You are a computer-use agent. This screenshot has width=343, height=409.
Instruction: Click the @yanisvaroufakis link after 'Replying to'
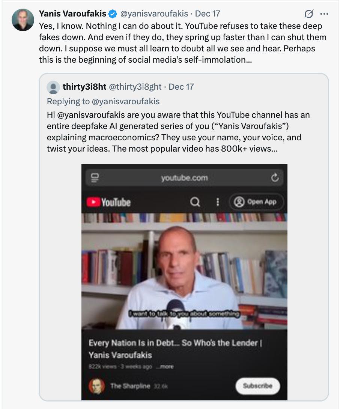[x=126, y=101]
